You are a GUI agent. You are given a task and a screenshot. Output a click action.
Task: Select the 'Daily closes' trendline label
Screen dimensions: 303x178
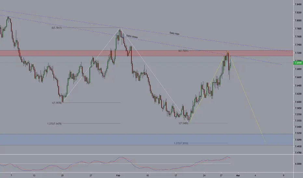[x=132, y=36]
